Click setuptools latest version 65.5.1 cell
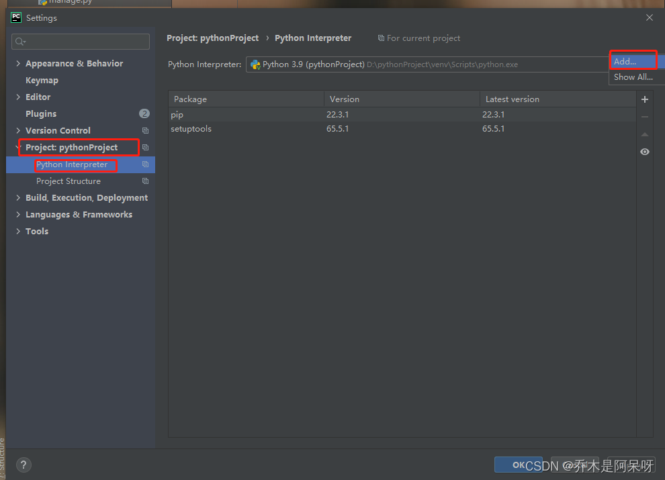 493,129
